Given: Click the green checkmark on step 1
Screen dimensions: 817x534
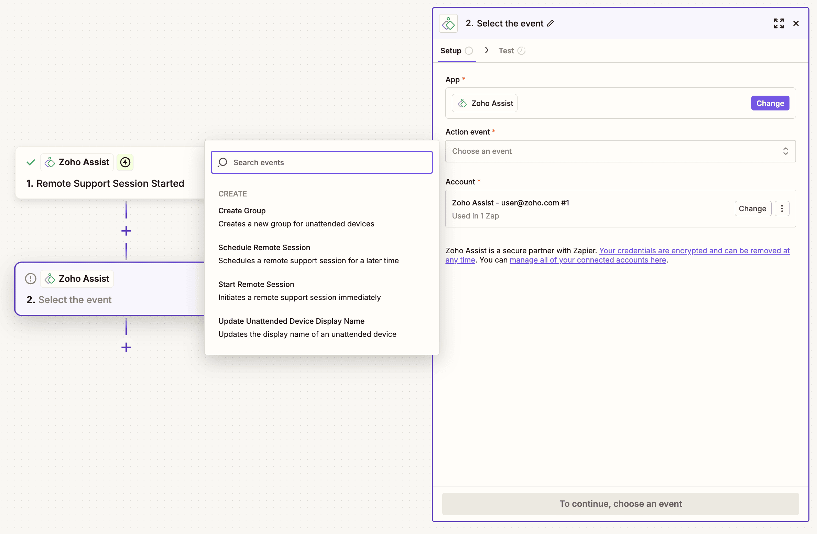Looking at the screenshot, I should [31, 162].
